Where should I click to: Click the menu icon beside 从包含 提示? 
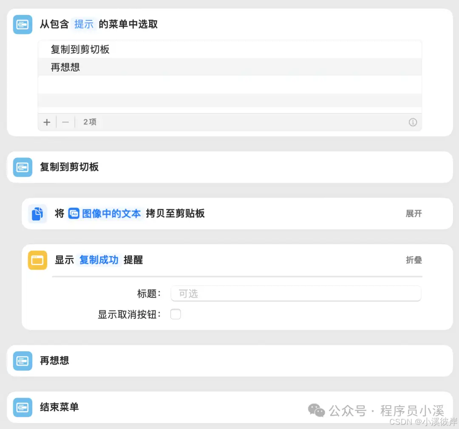click(23, 25)
